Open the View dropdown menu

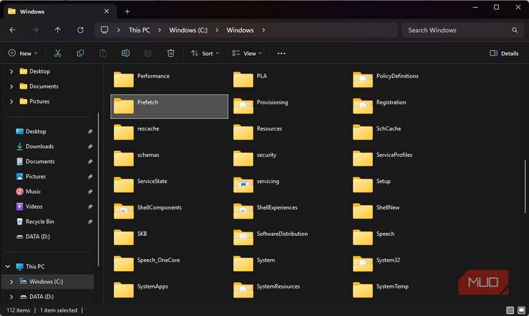point(247,53)
